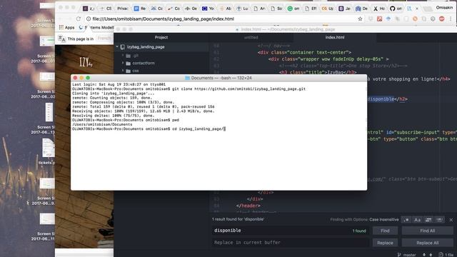The image size is (457, 257).
Task: Switch to the 'CS' Chrome tab
Action: 106,9
